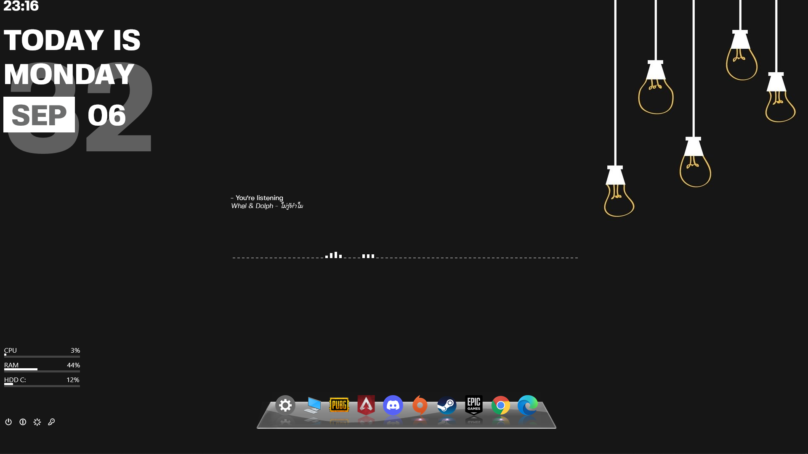Open Discord from the dock
The width and height of the screenshot is (808, 454).
(393, 405)
